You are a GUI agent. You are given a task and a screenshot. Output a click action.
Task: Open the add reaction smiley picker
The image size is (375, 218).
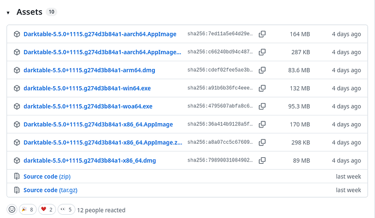point(12,209)
